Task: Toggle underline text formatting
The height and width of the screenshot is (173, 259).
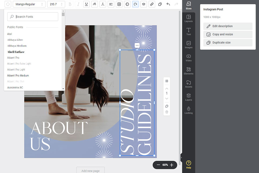Action: [86, 4]
